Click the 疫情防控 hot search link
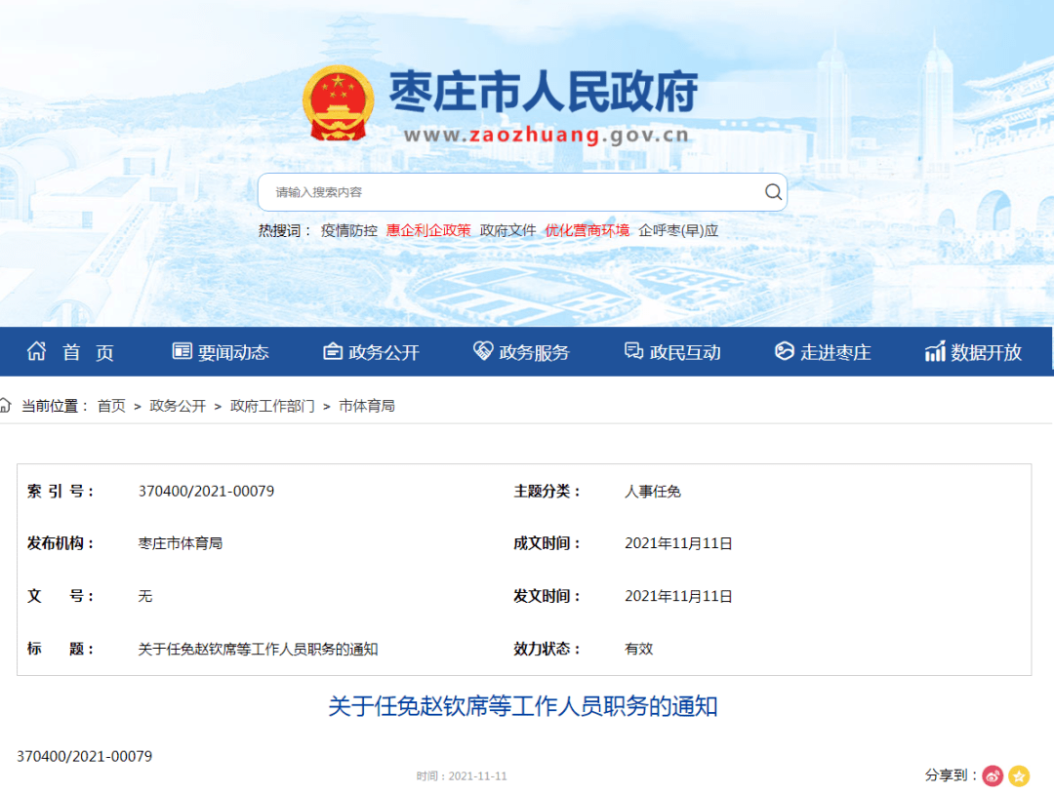The width and height of the screenshot is (1054, 794). tap(348, 230)
